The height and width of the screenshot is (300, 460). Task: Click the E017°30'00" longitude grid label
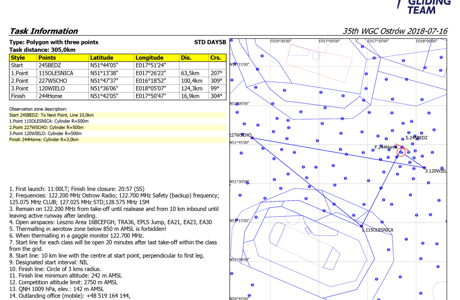pyautogui.click(x=378, y=41)
